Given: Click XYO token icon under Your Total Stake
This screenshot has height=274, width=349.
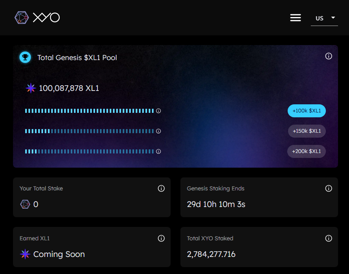Looking at the screenshot, I should (x=25, y=204).
